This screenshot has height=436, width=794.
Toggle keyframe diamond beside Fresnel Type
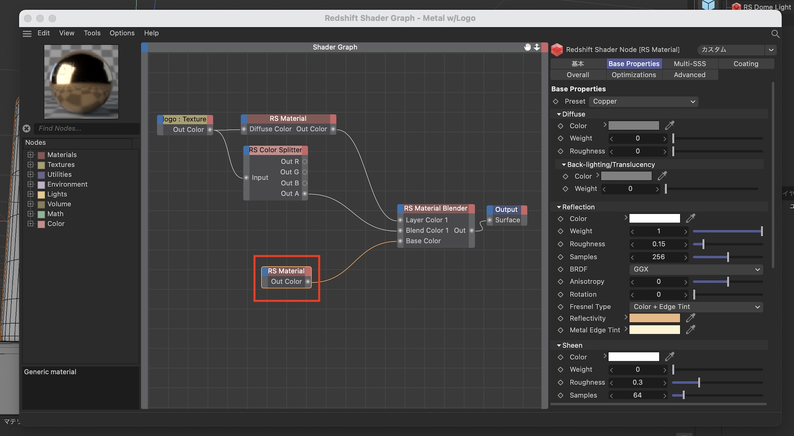tap(561, 307)
